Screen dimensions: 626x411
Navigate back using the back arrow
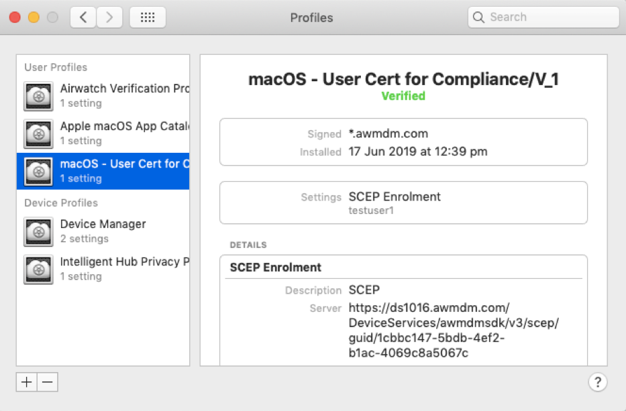click(x=83, y=17)
